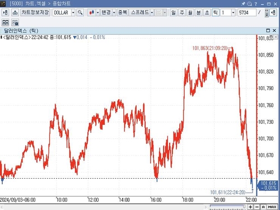Switch to monthly 월 period
This screenshot has width=280, height=210.
(x=190, y=13)
